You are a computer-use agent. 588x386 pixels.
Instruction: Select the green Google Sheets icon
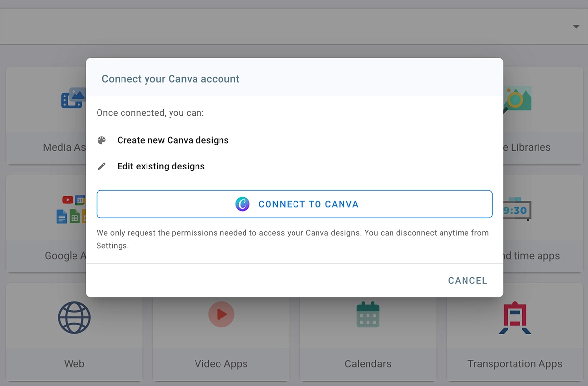(74, 216)
